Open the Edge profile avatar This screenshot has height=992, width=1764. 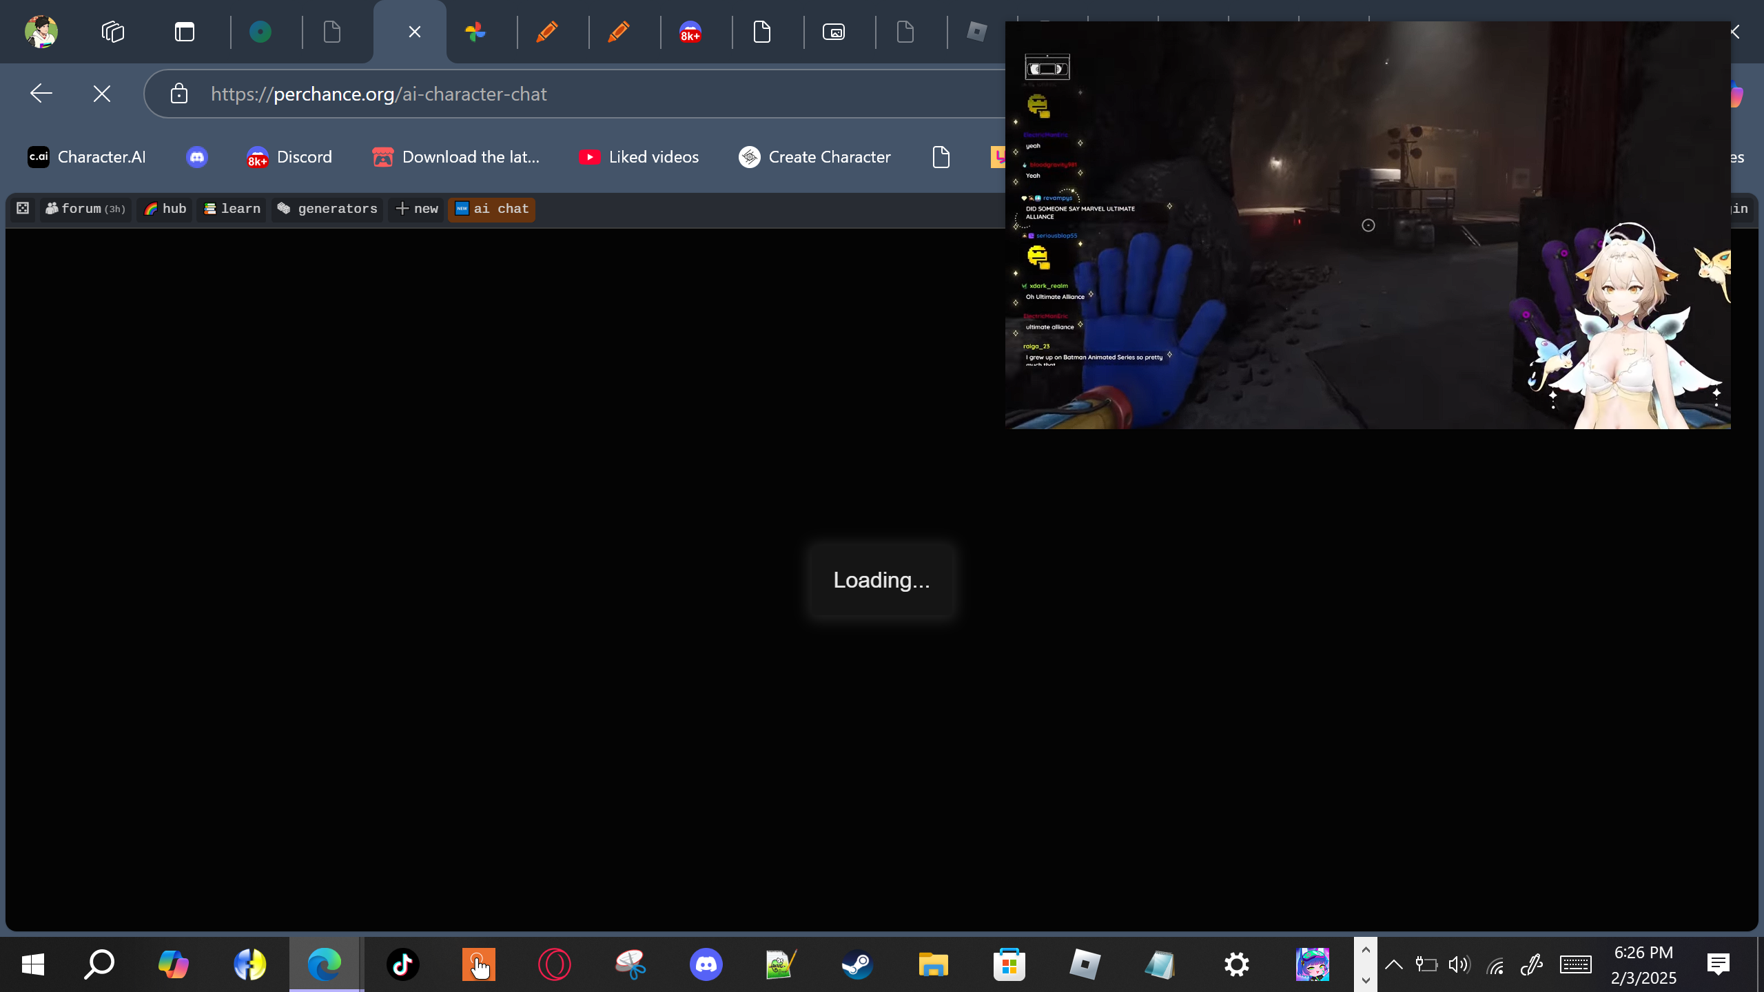click(41, 32)
